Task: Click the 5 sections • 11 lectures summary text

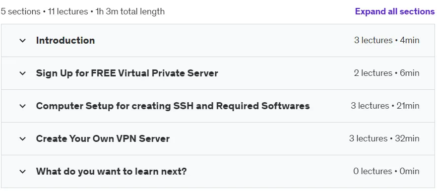Action: click(83, 12)
